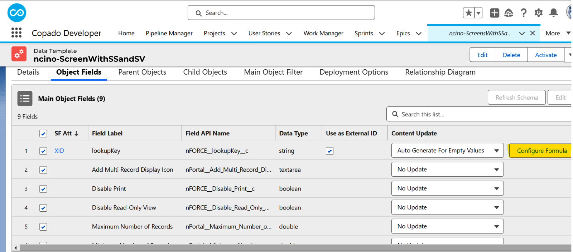Switch to the Relationship Diagram tab

440,72
